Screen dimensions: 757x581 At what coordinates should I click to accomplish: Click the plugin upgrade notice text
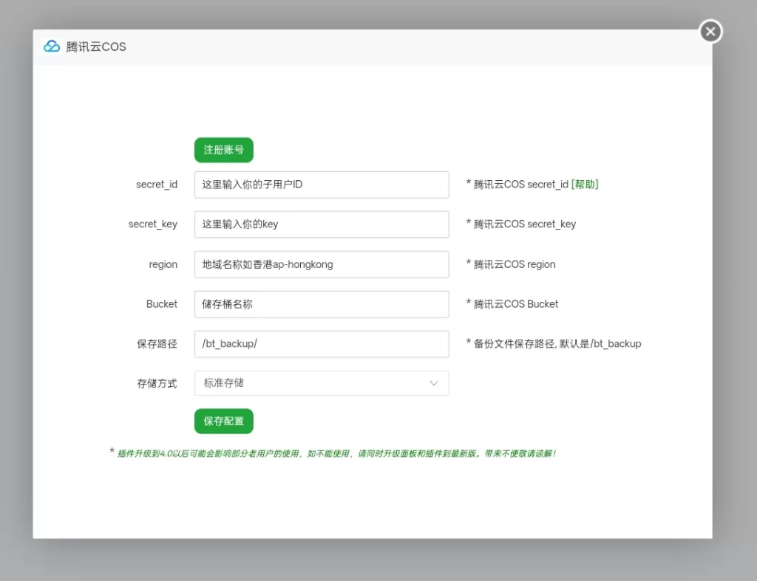[332, 453]
